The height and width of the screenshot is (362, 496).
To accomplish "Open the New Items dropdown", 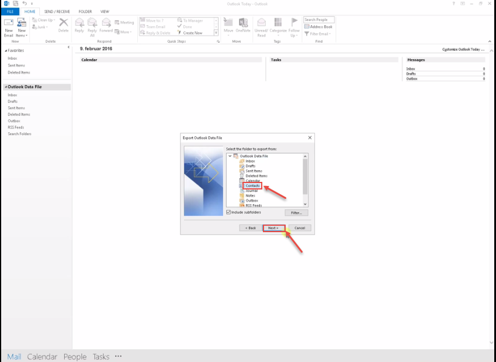I will [x=22, y=27].
